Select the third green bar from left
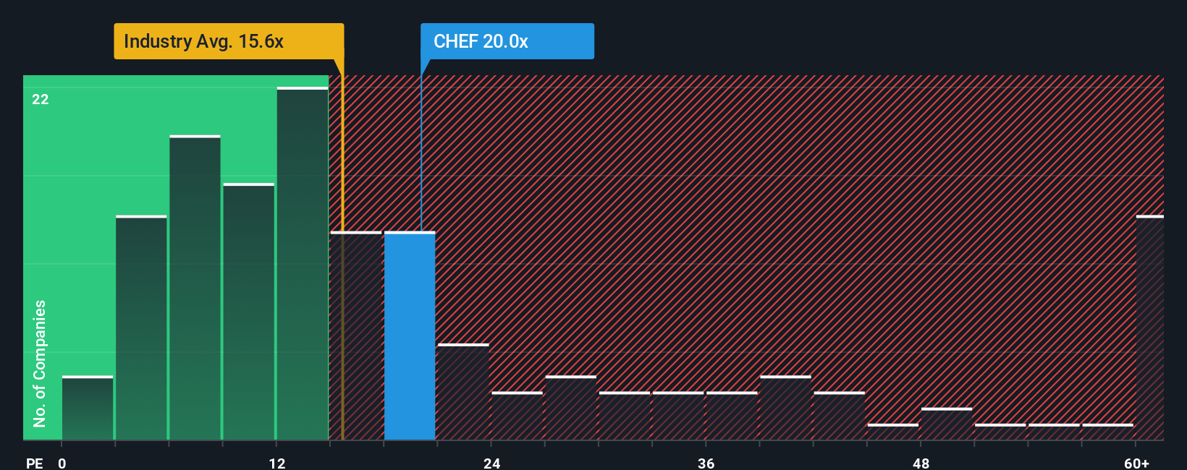1187x470 pixels. click(195, 288)
